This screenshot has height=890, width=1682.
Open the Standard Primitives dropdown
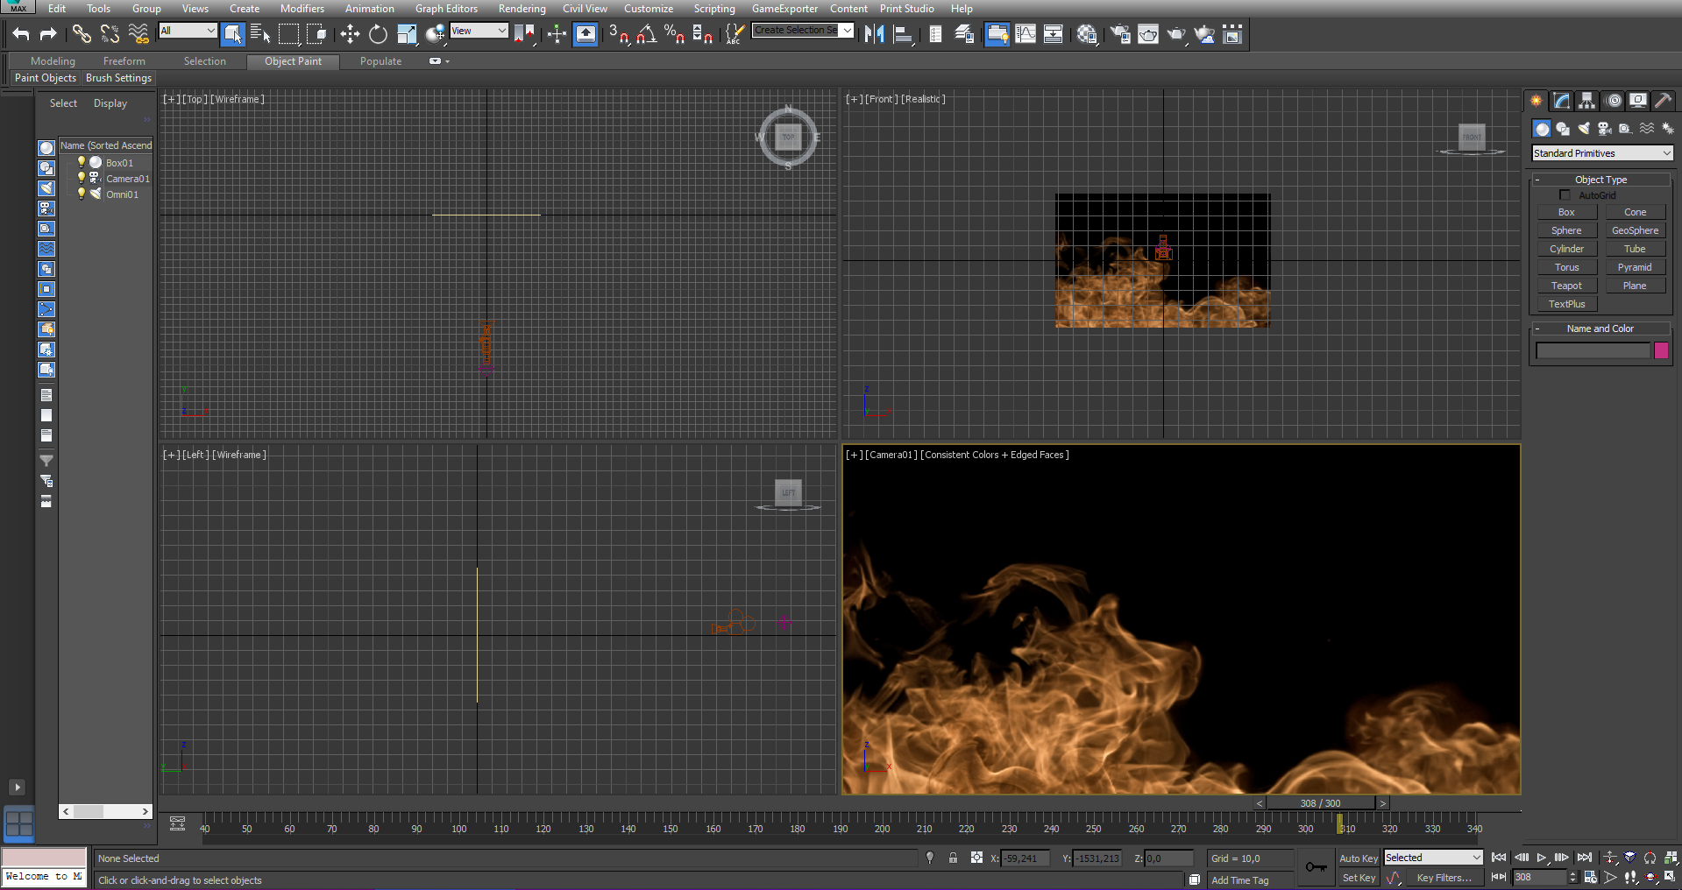coord(1602,153)
